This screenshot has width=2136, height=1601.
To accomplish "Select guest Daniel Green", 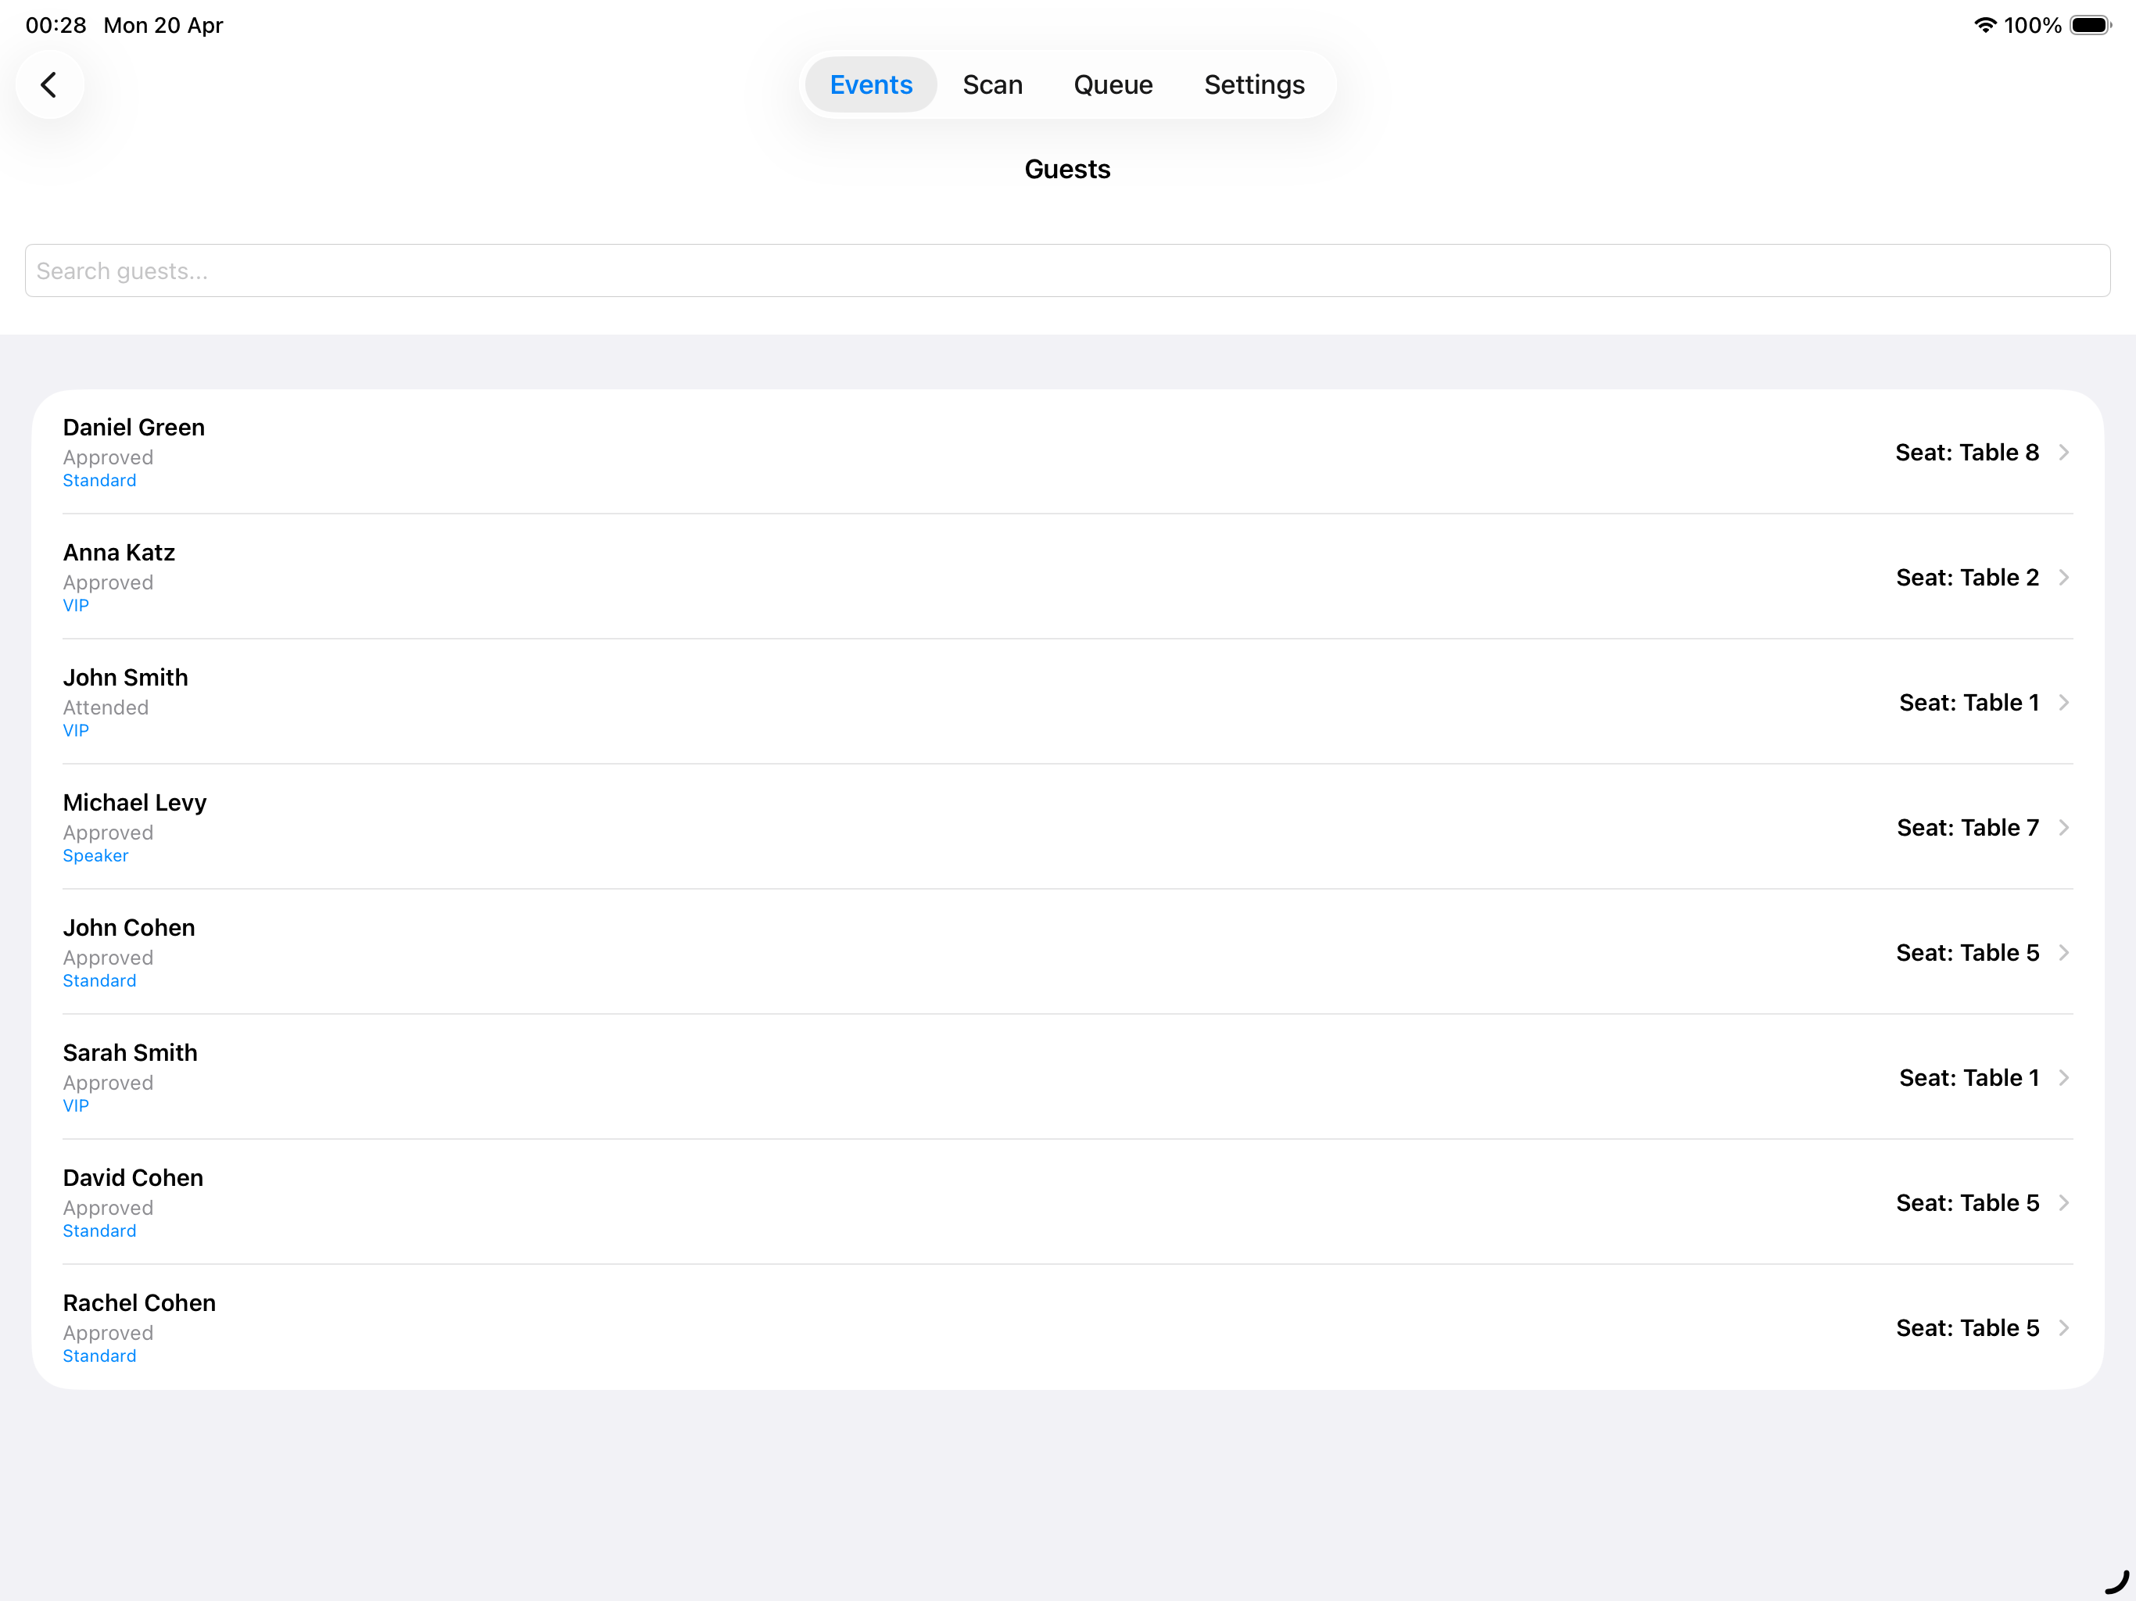I will 1067,452.
